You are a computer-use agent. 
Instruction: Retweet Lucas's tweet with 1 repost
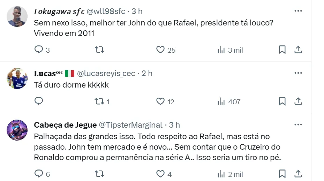[x=99, y=101]
